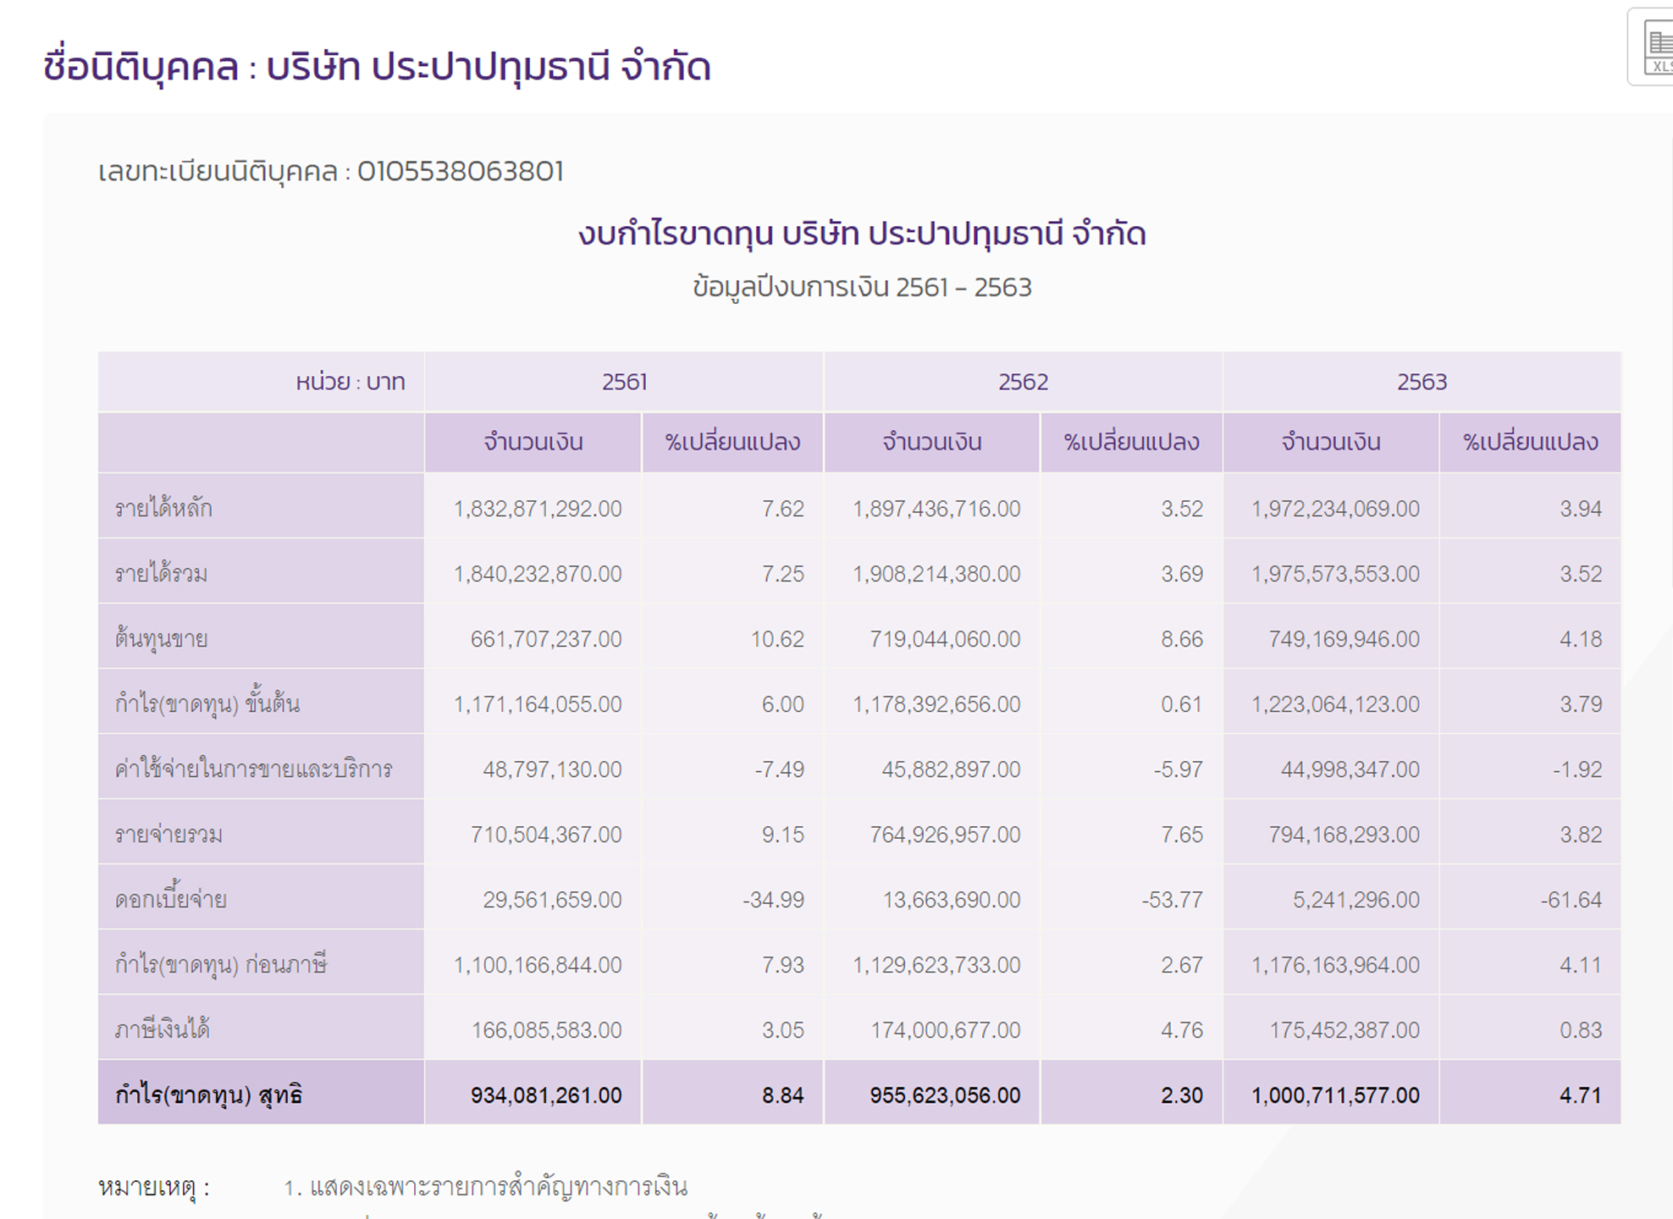Click the 2561 จำนวนเงิน sub-header
This screenshot has width=1673, height=1219.
coord(533,442)
